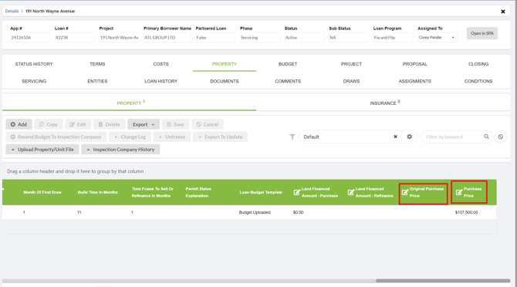
Task: Click the Cancel button
Action: tap(208, 124)
